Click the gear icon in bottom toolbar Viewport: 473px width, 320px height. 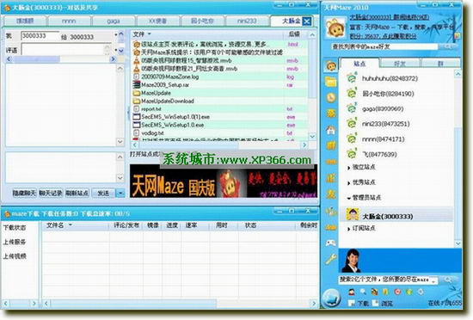click(421, 292)
